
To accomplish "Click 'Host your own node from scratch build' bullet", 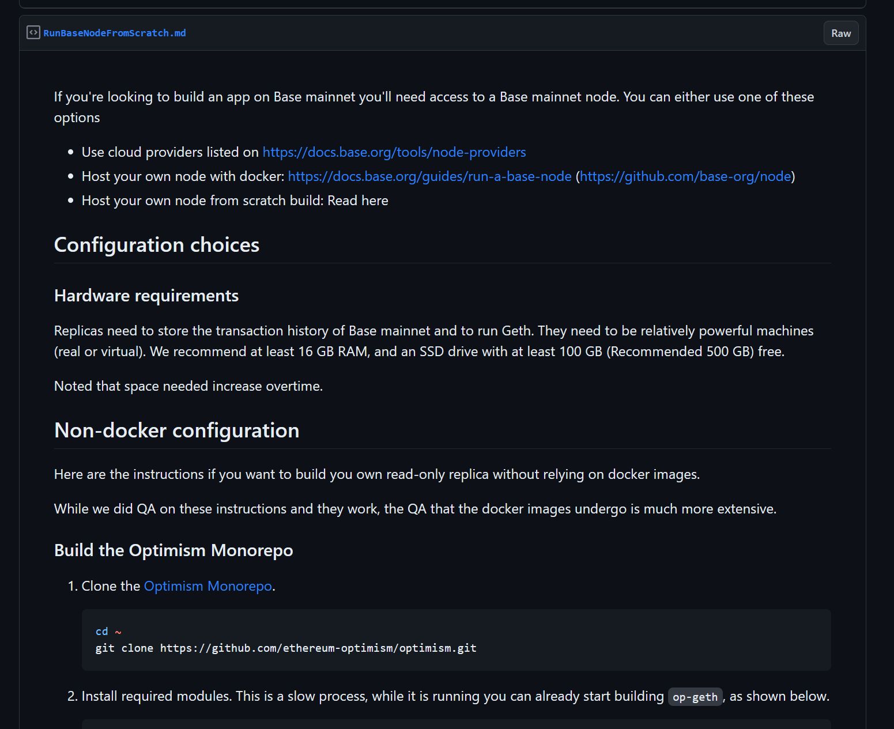I will (x=235, y=201).
